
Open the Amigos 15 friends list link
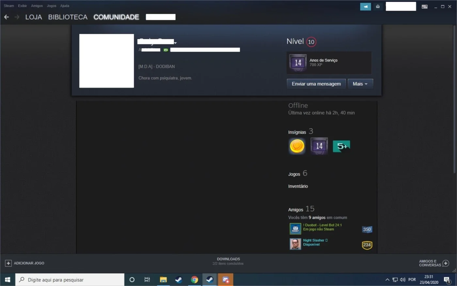[x=301, y=209]
